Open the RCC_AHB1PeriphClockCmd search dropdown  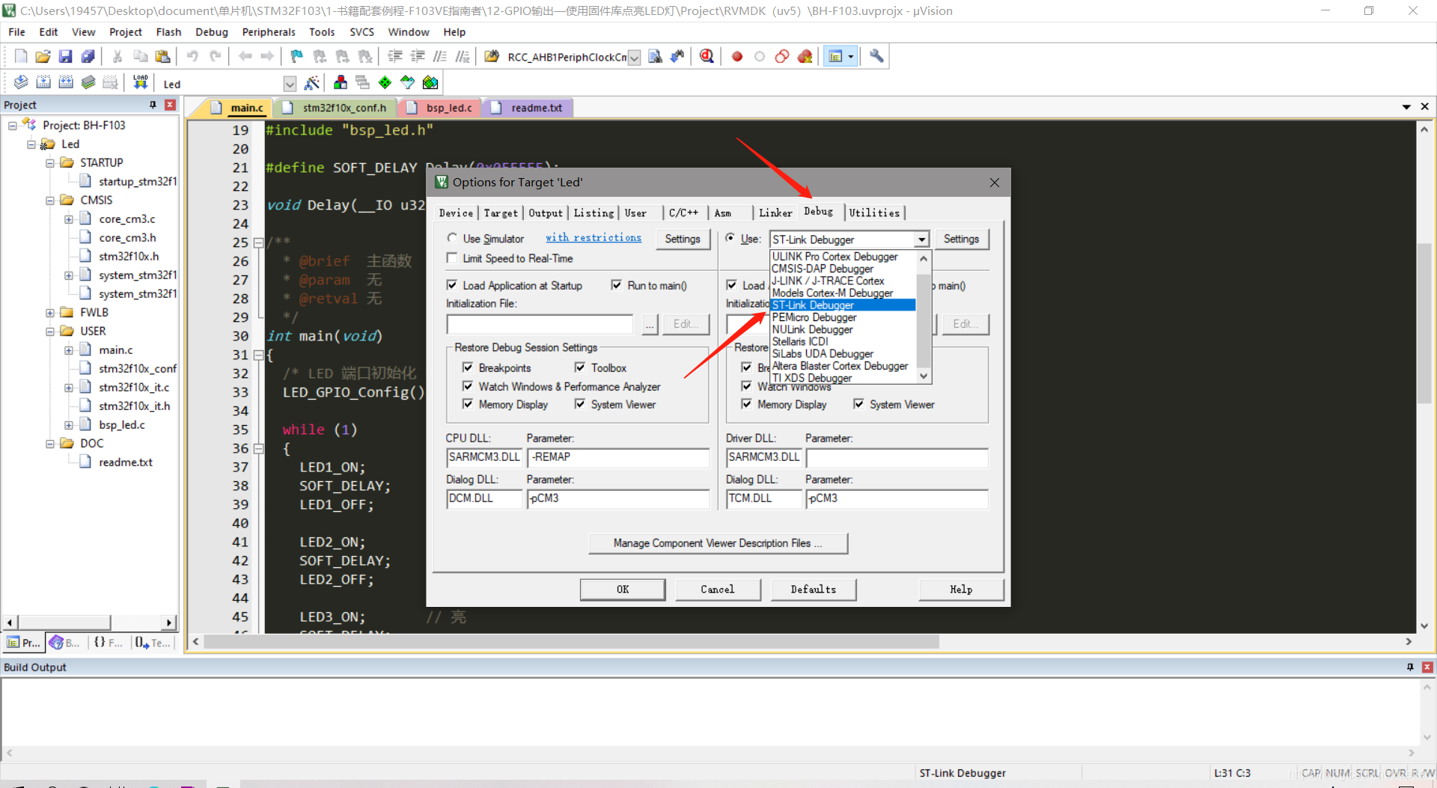click(635, 58)
